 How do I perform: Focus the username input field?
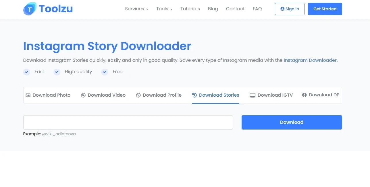[x=128, y=122]
